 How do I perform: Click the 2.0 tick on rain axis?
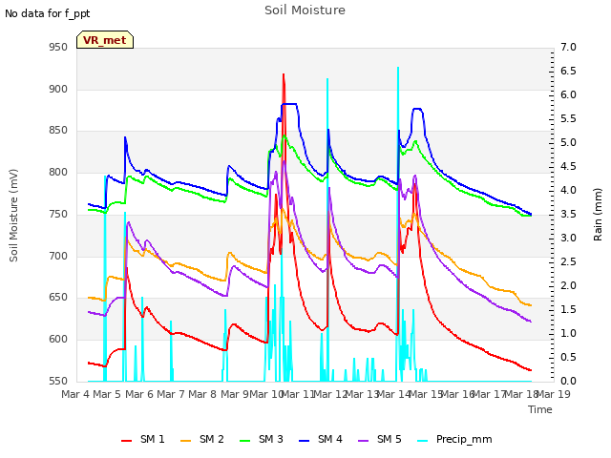click(569, 286)
